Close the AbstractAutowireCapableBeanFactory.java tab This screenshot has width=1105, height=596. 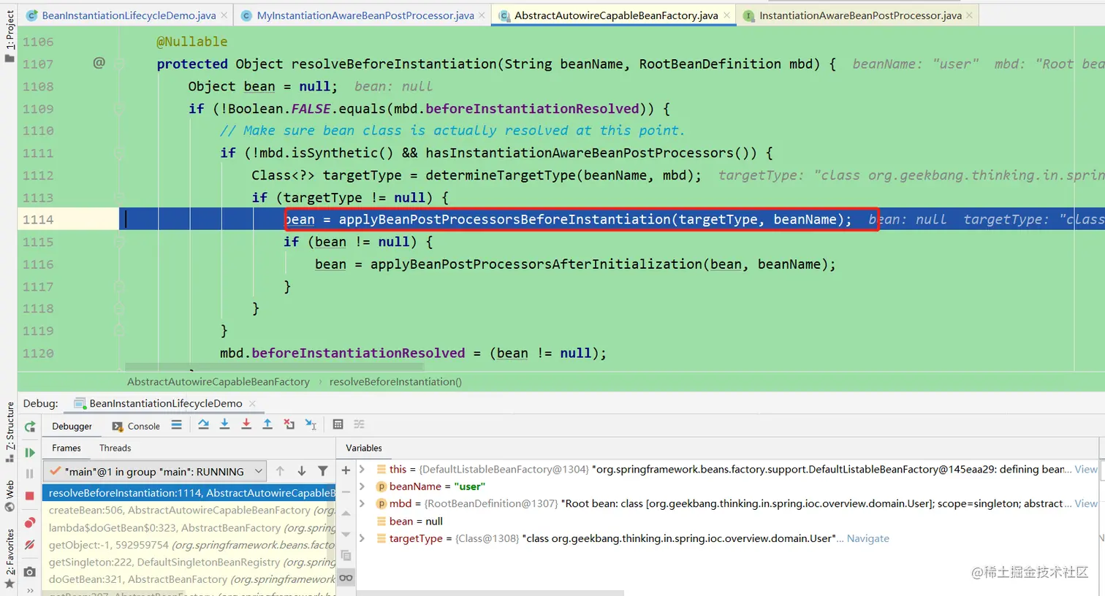(x=726, y=15)
